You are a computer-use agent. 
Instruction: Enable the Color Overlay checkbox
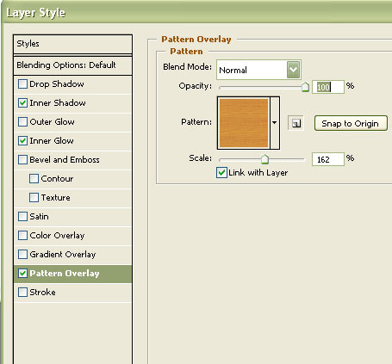click(x=22, y=236)
